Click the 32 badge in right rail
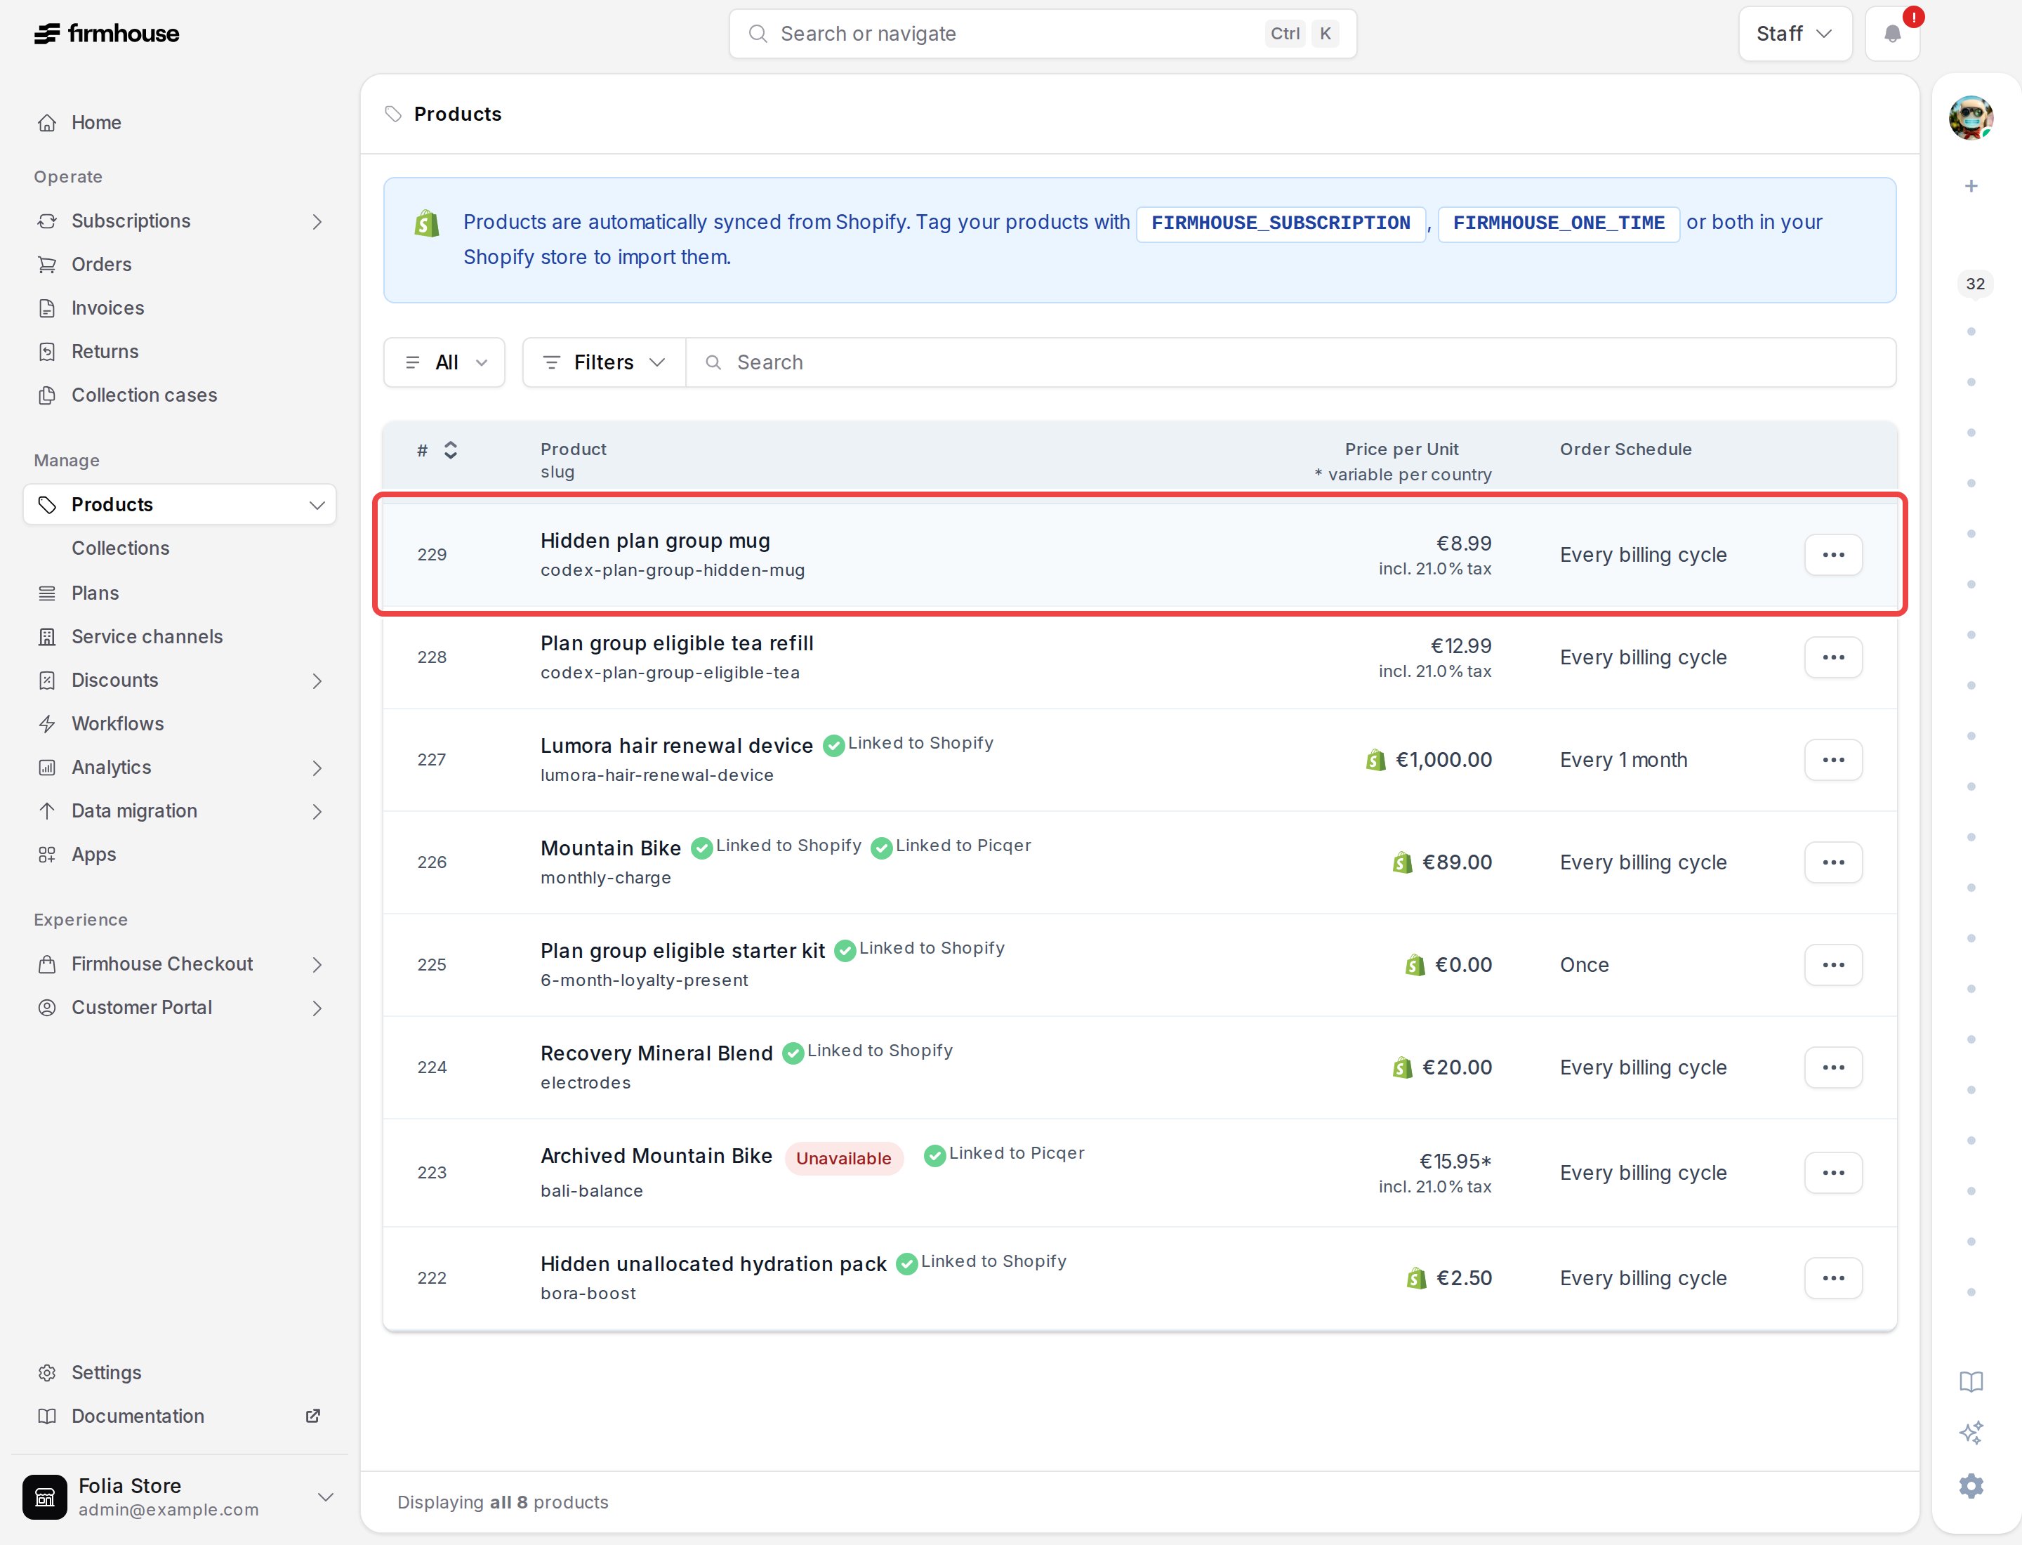The image size is (2022, 1545). 1974,283
